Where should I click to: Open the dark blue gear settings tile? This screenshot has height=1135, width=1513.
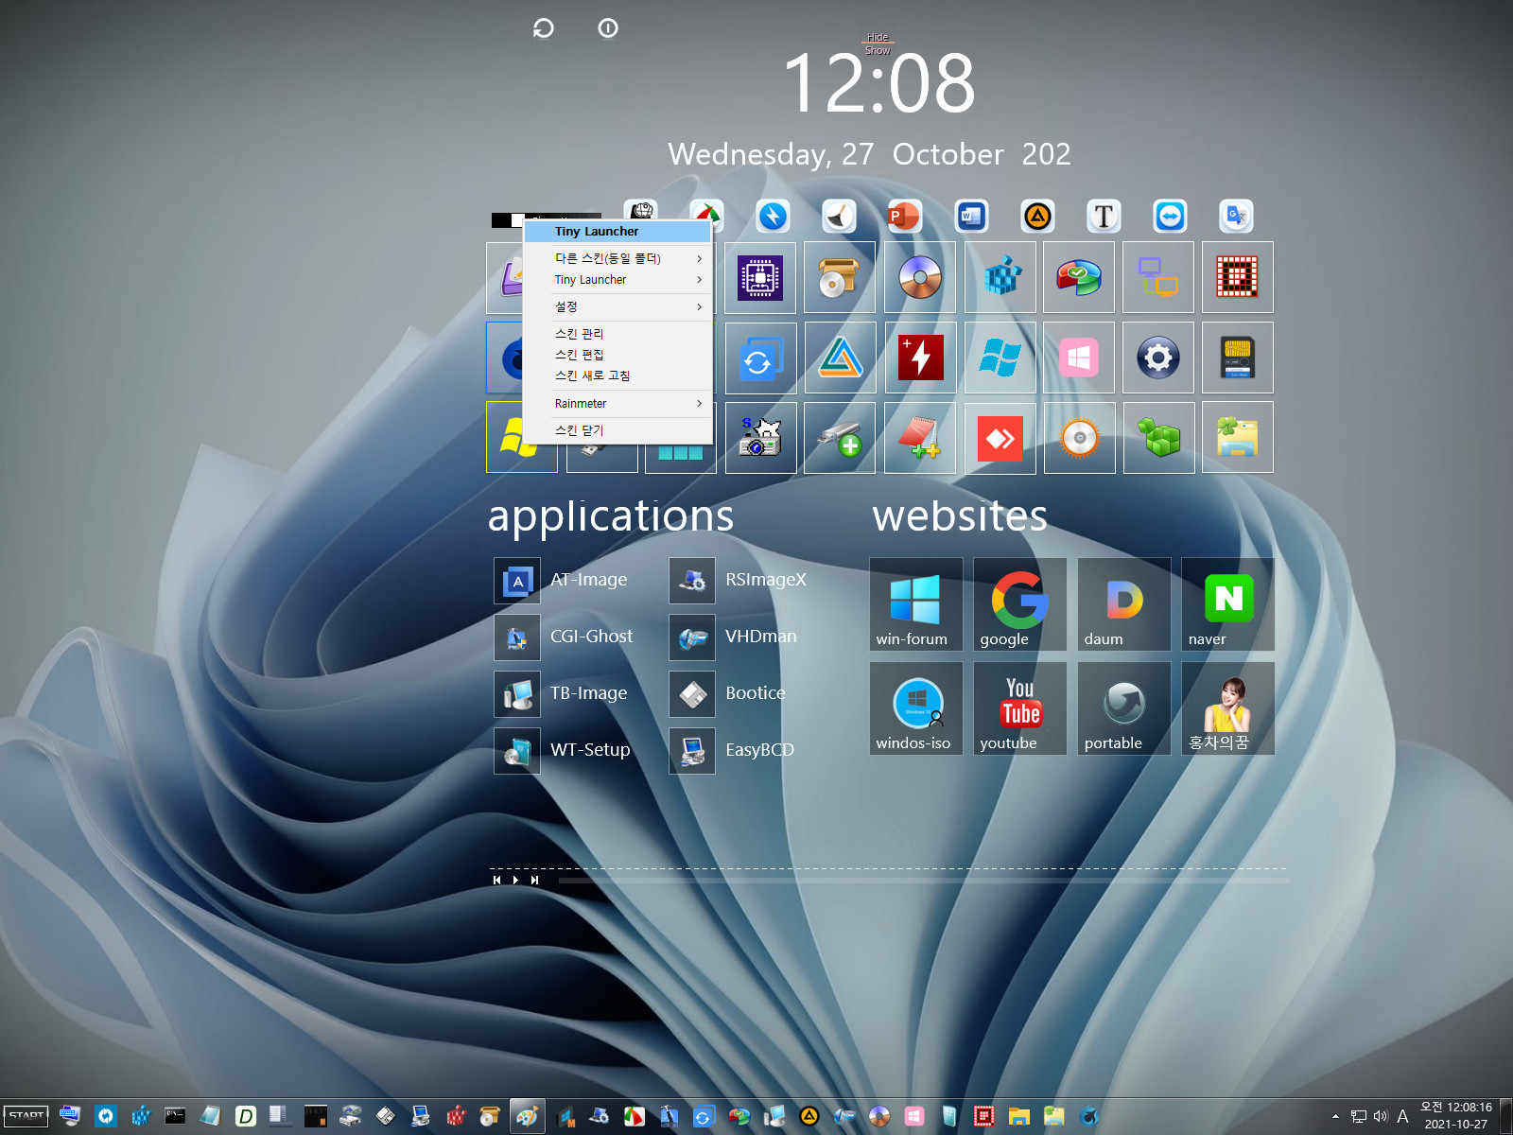pos(1158,358)
